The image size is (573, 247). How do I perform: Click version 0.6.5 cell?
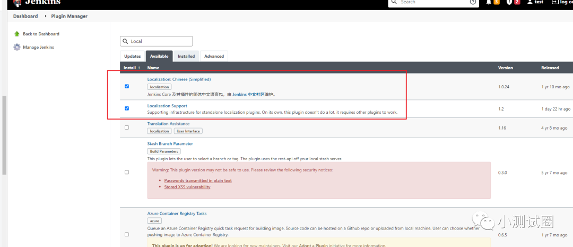pos(503,235)
